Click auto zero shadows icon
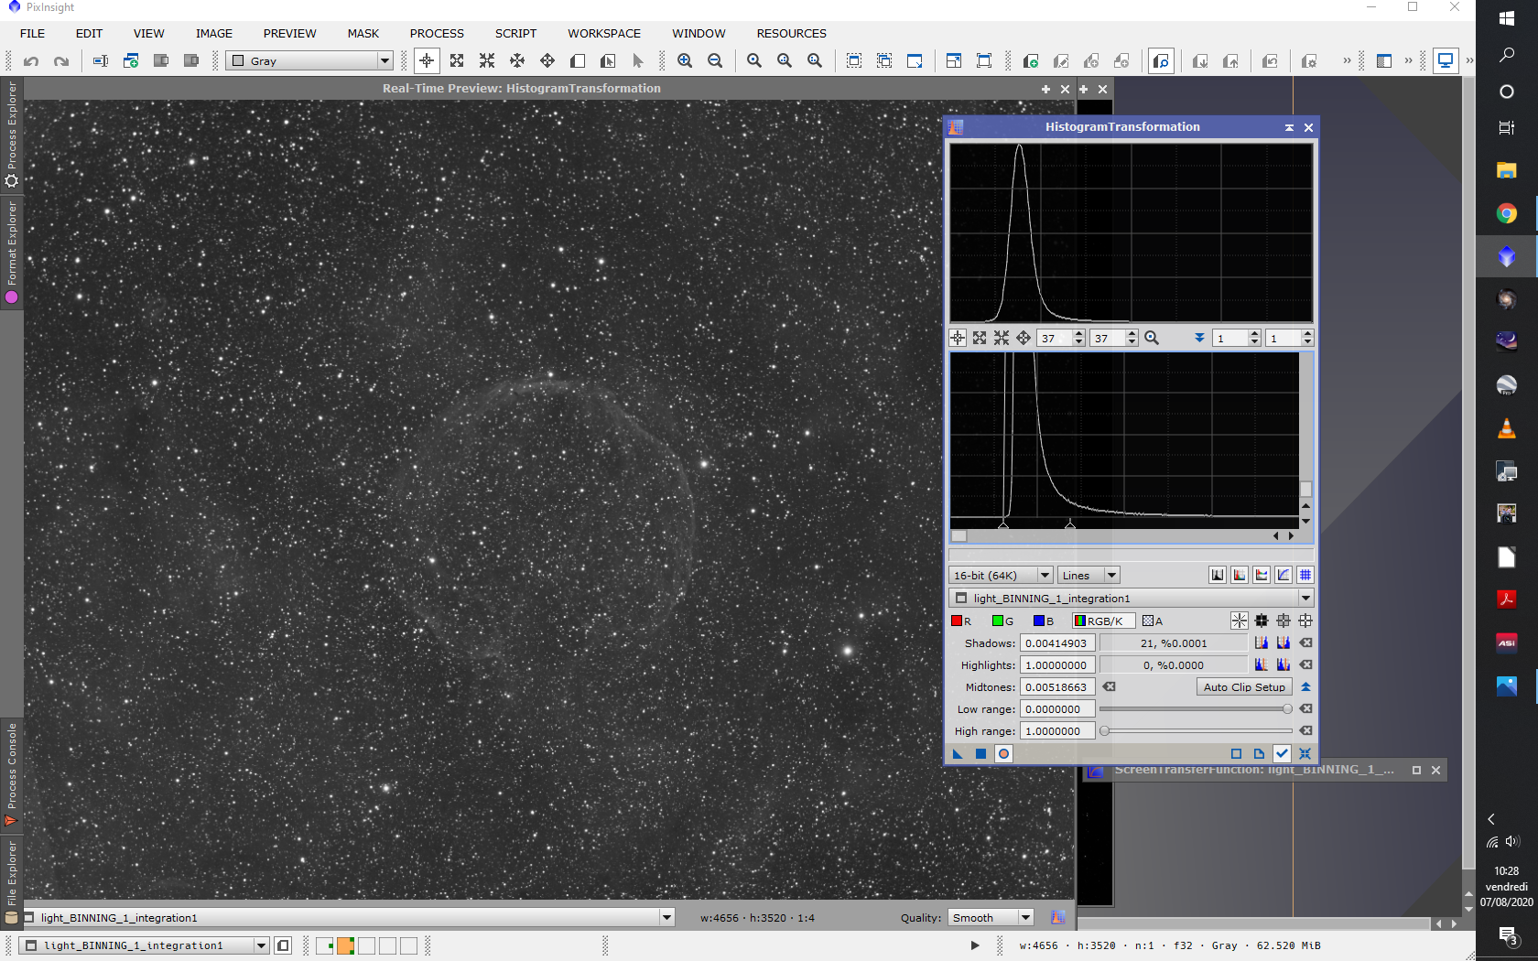Image resolution: width=1538 pixels, height=961 pixels. pyautogui.click(x=1262, y=643)
